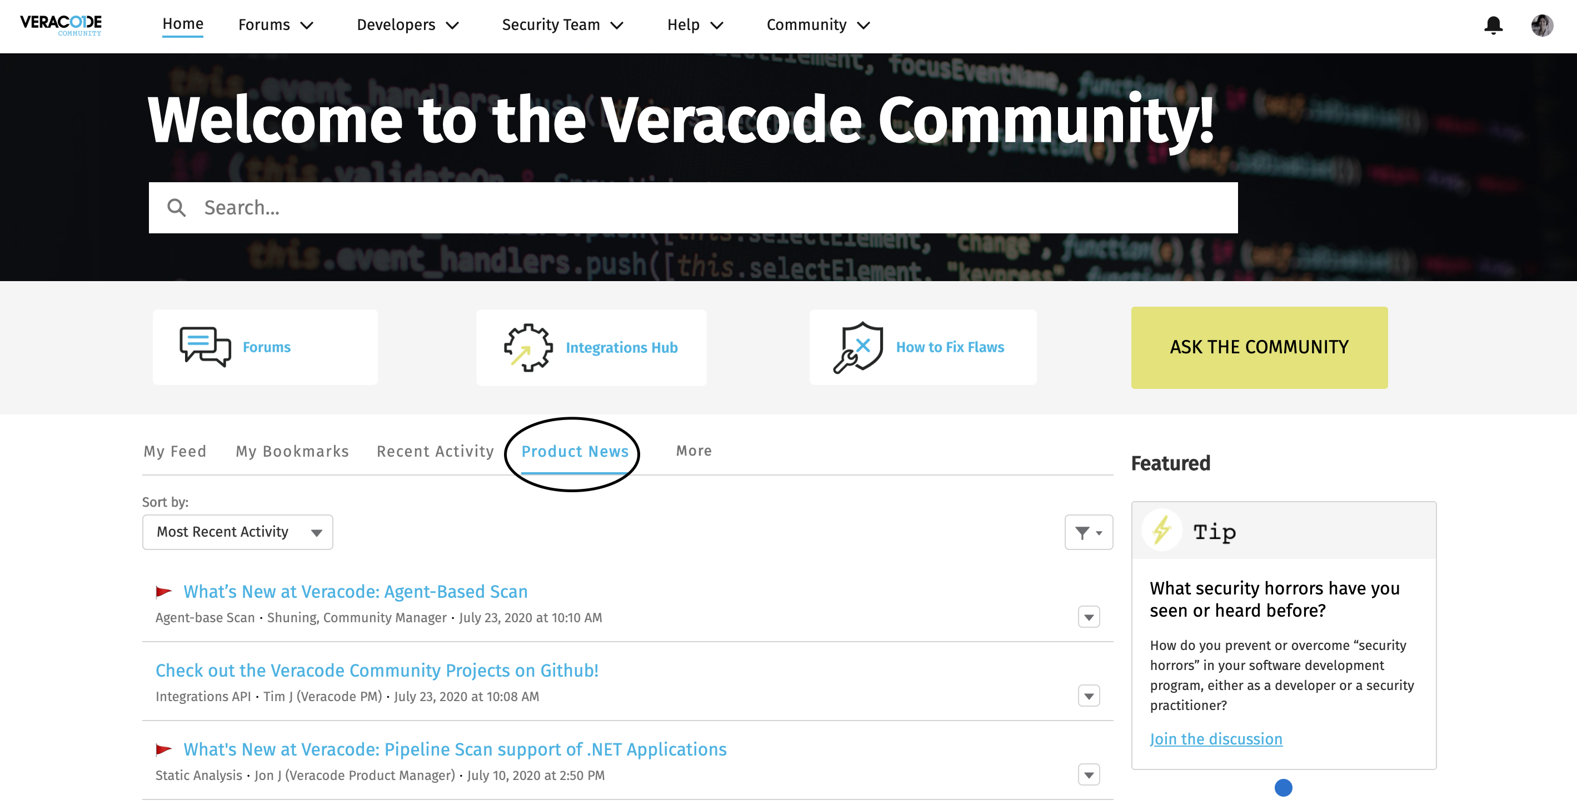Open the Sort by Most Recent Activity dropdown
Image resolution: width=1577 pixels, height=810 pixels.
(237, 531)
